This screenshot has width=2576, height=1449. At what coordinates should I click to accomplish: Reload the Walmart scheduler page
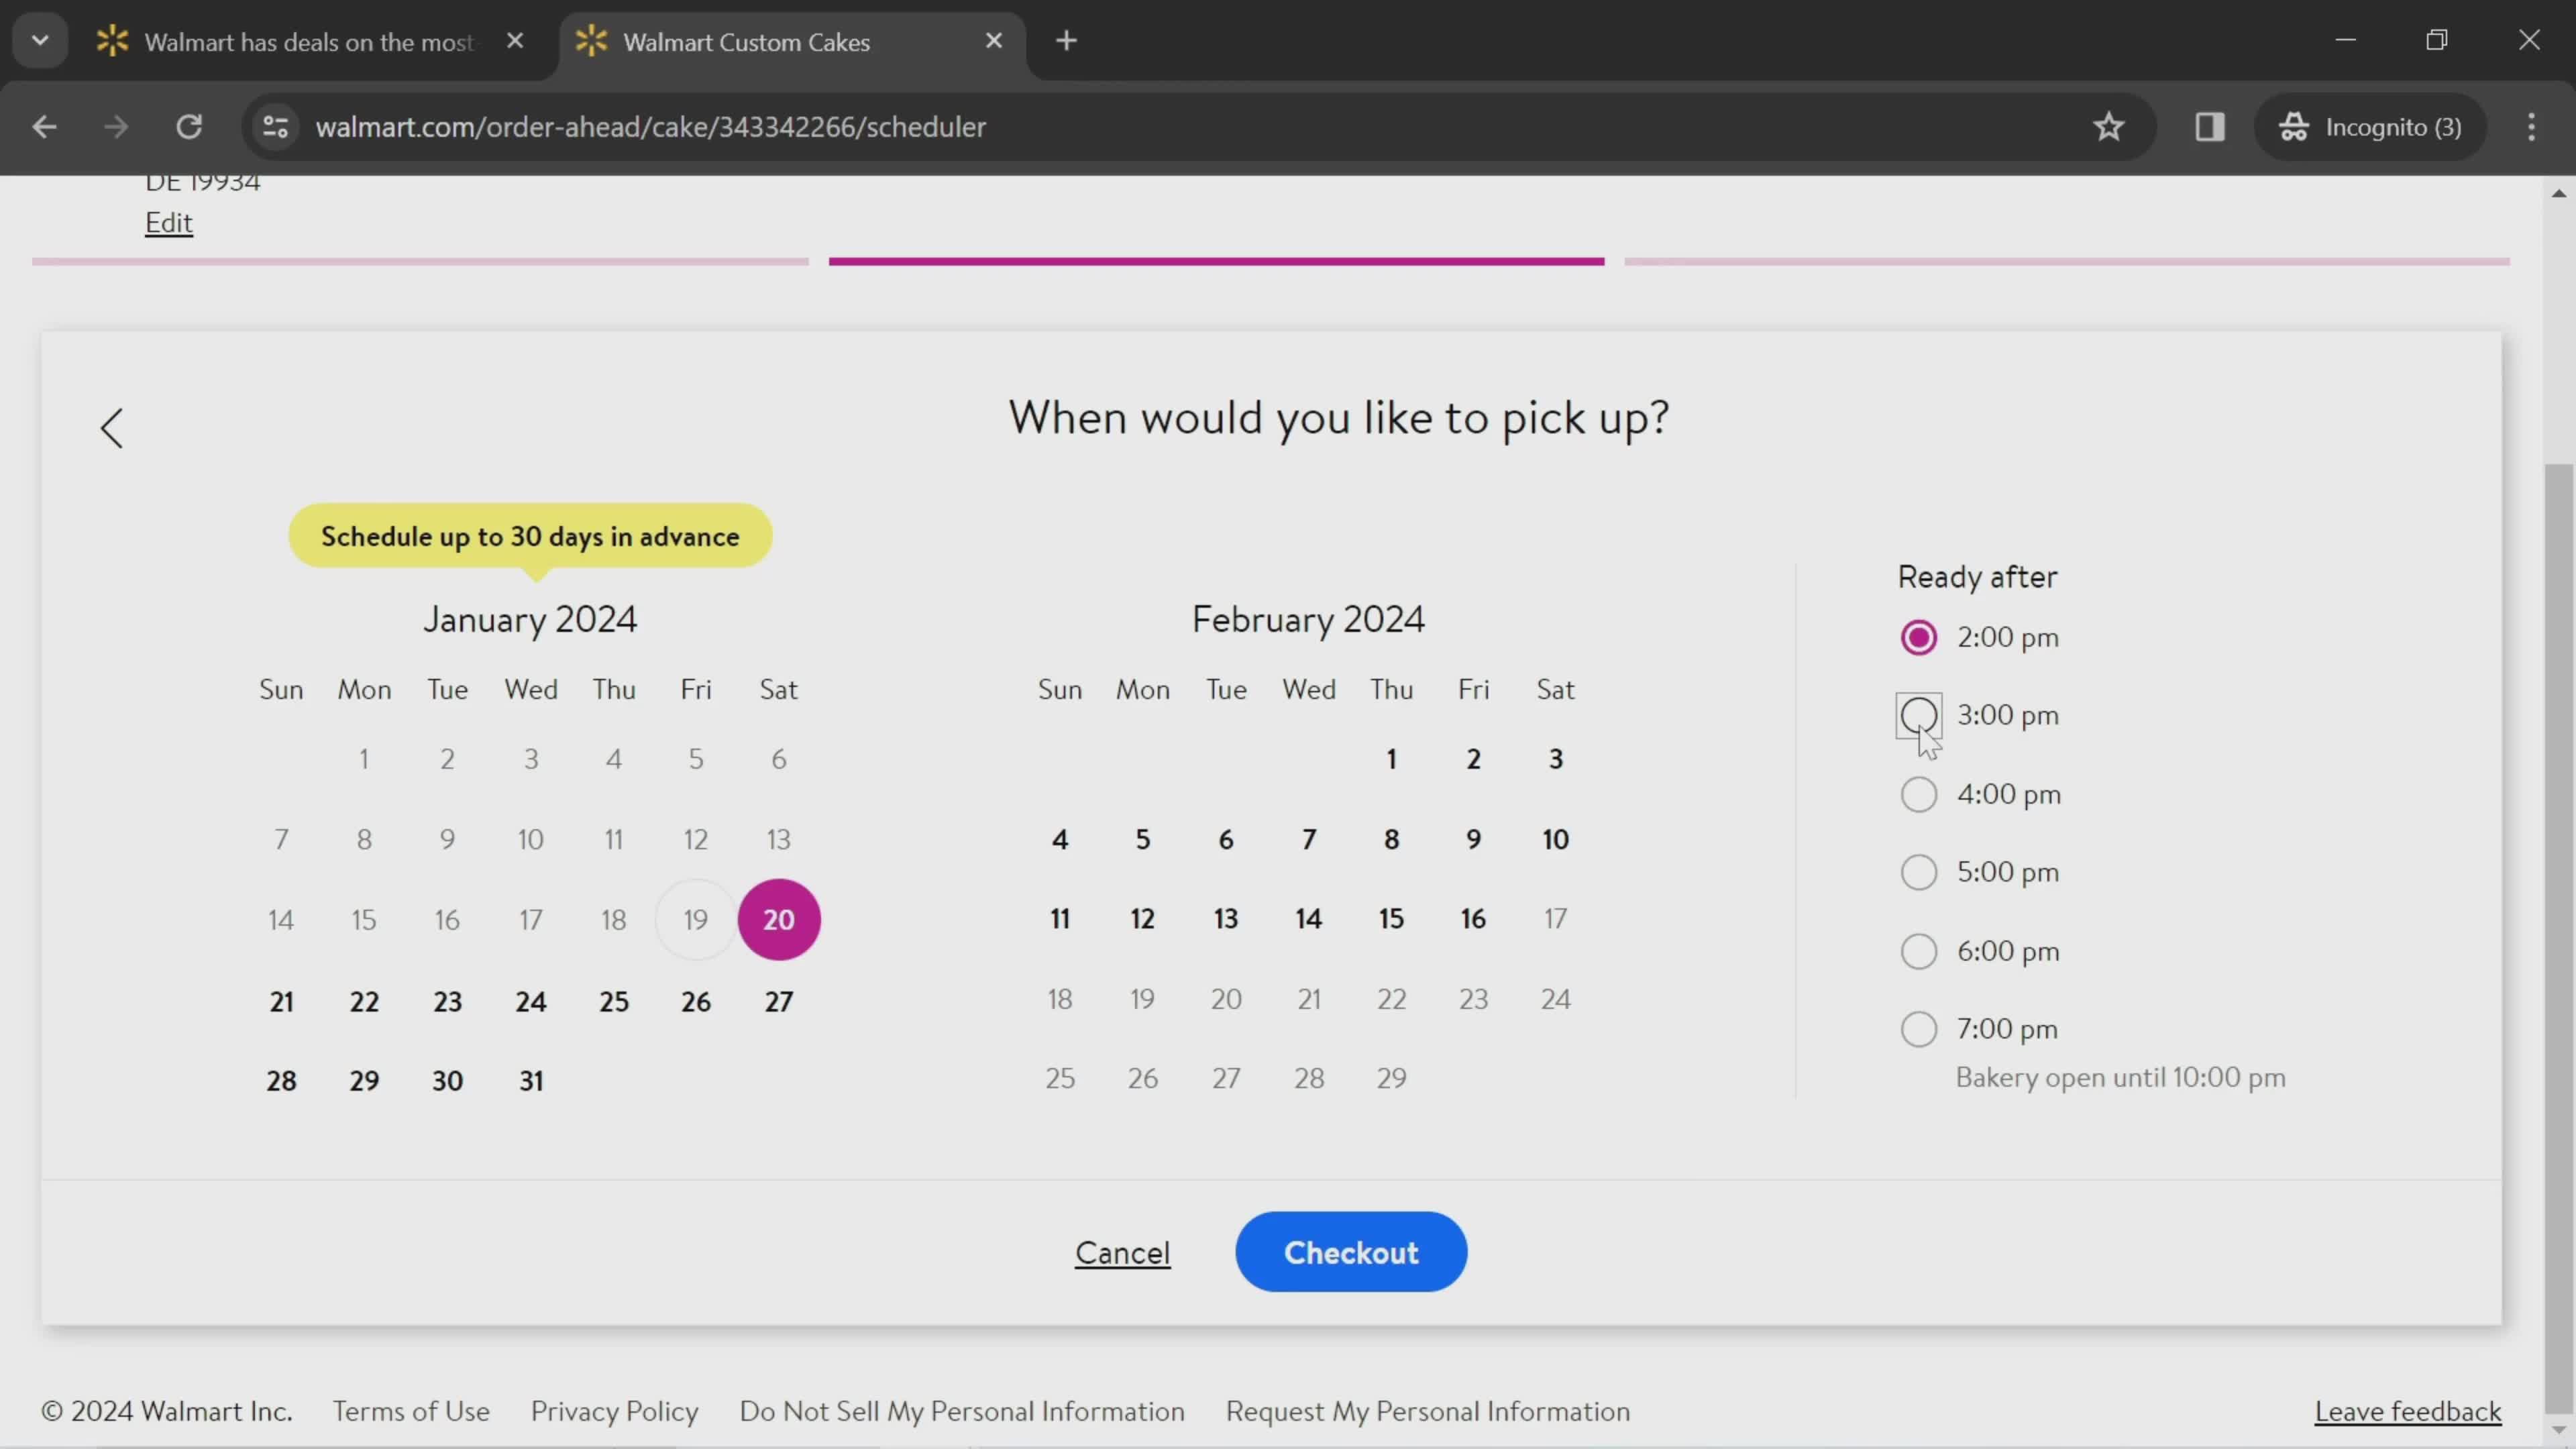[189, 127]
